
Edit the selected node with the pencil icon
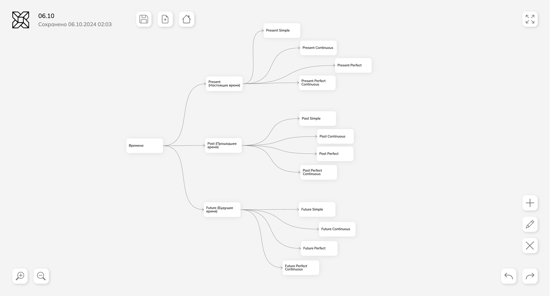click(530, 224)
